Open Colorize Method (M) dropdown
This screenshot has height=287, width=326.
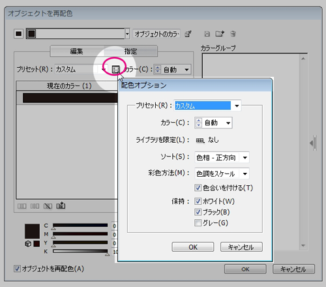click(245, 174)
